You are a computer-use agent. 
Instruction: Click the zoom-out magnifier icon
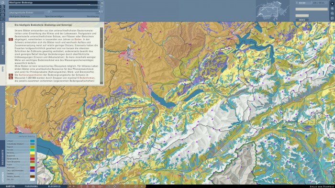pyautogui.click(x=332, y=13)
